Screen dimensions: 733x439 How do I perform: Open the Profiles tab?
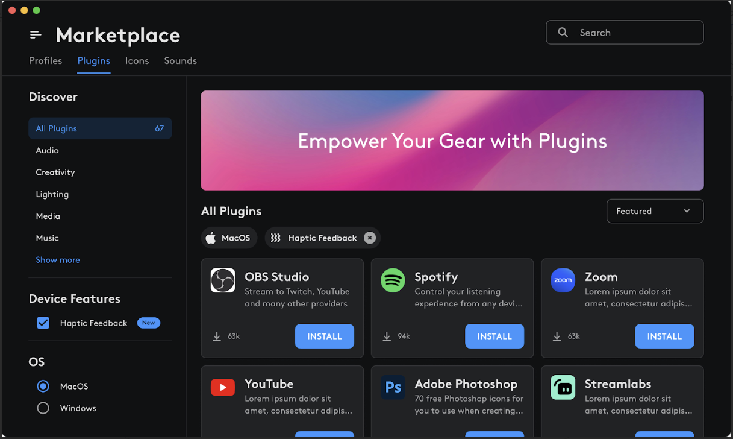pyautogui.click(x=45, y=60)
